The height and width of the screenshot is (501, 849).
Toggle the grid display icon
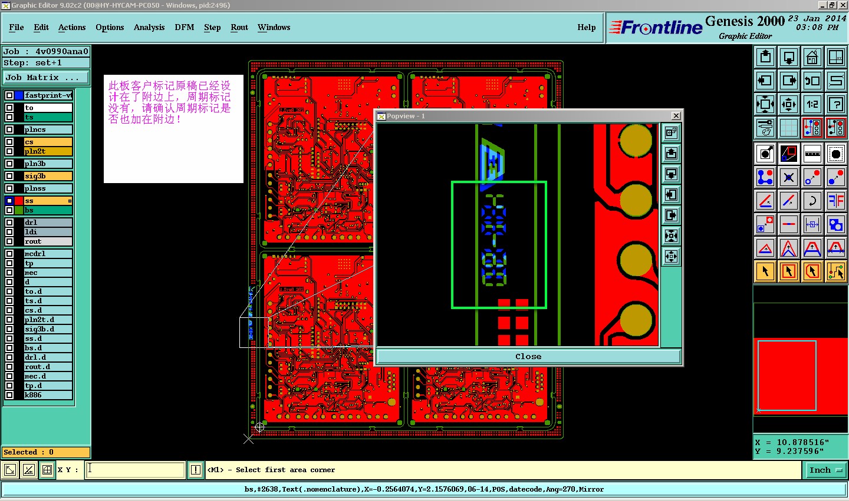point(789,128)
